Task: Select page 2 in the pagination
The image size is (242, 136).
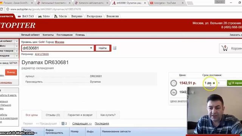Action: coord(66,124)
